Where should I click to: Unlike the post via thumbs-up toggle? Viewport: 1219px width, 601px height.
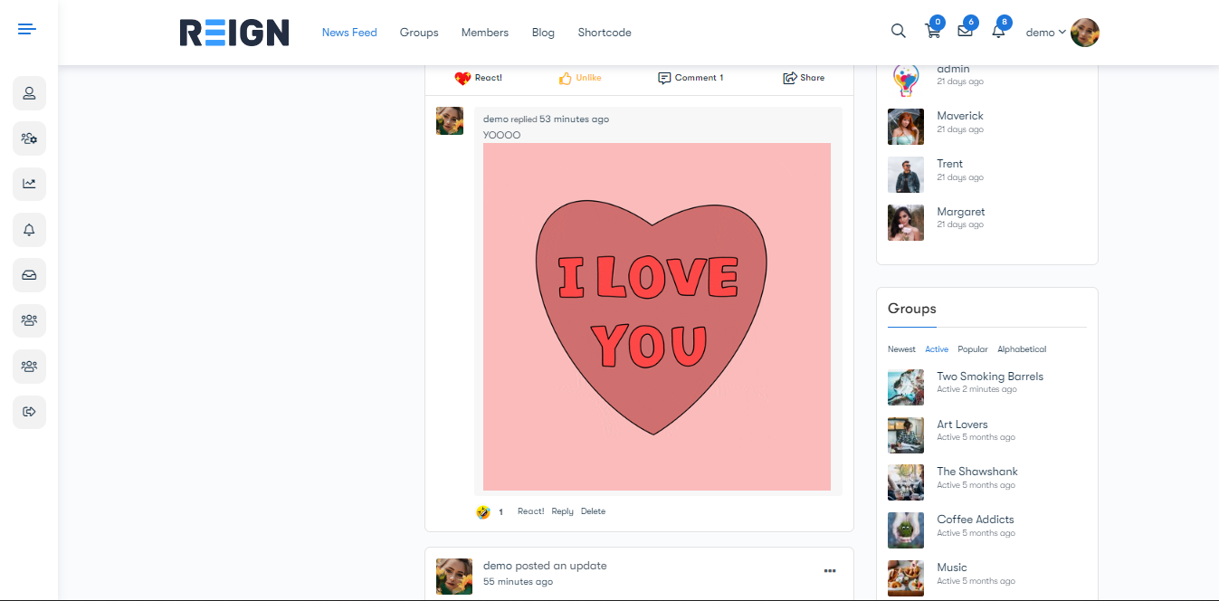(x=579, y=78)
